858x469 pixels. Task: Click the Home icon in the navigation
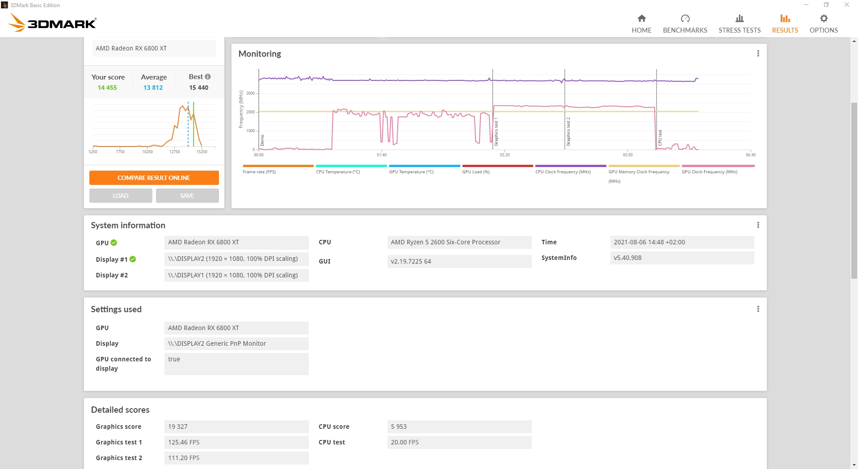pos(641,18)
